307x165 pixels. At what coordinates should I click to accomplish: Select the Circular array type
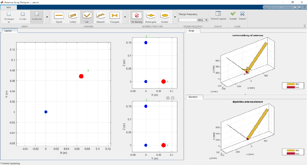(23, 17)
